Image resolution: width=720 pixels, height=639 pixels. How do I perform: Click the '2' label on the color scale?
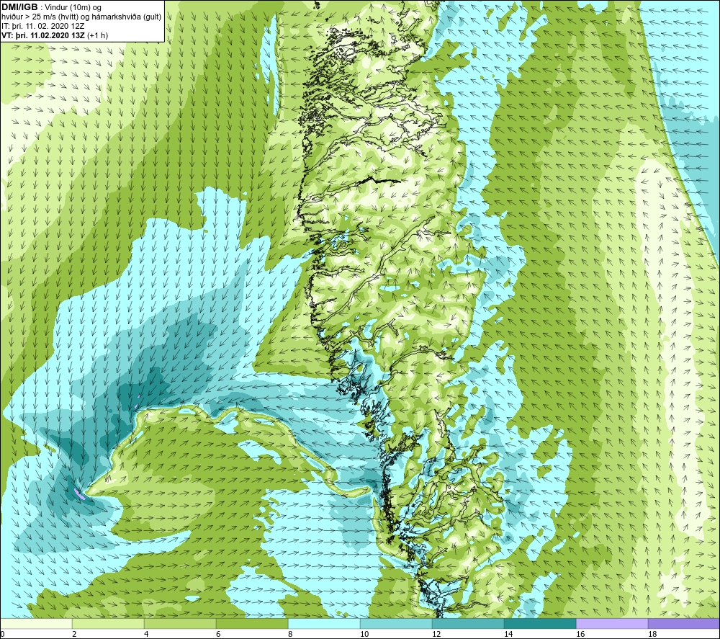point(74,634)
